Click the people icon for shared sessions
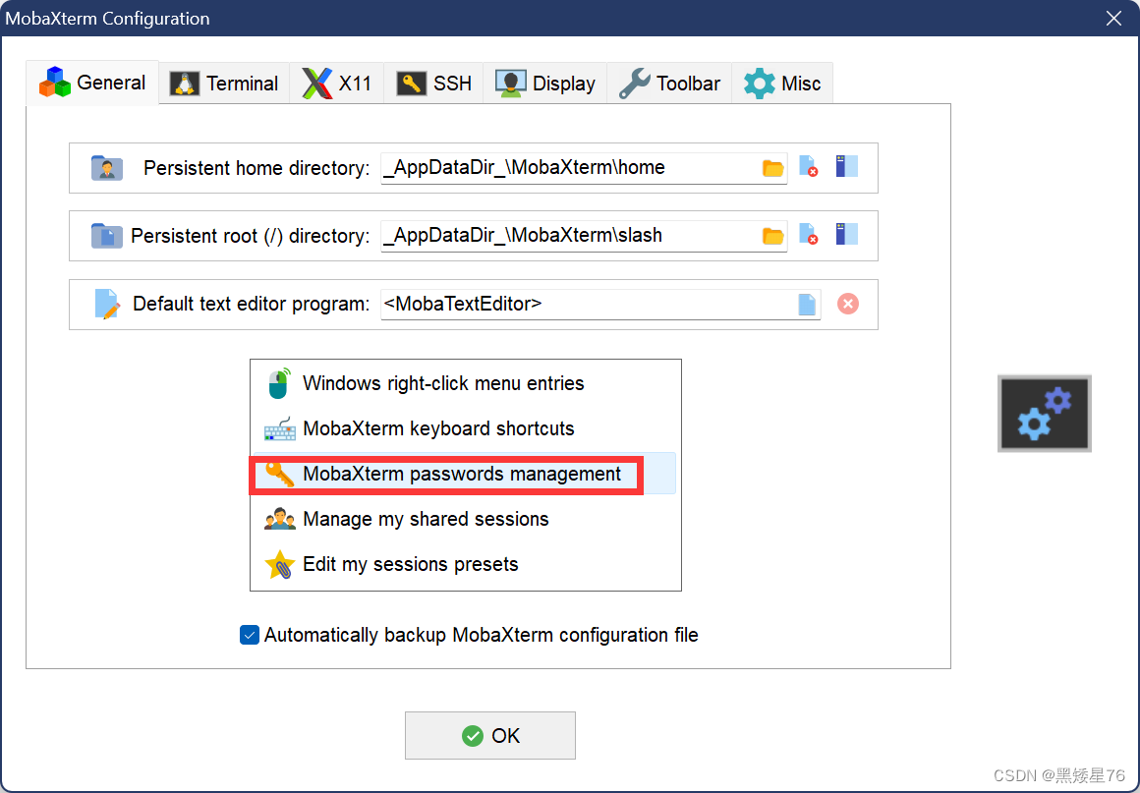Viewport: 1140px width, 793px height. click(x=279, y=519)
